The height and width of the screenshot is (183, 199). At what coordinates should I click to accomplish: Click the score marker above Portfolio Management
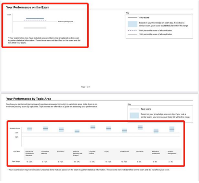(x=172, y=129)
